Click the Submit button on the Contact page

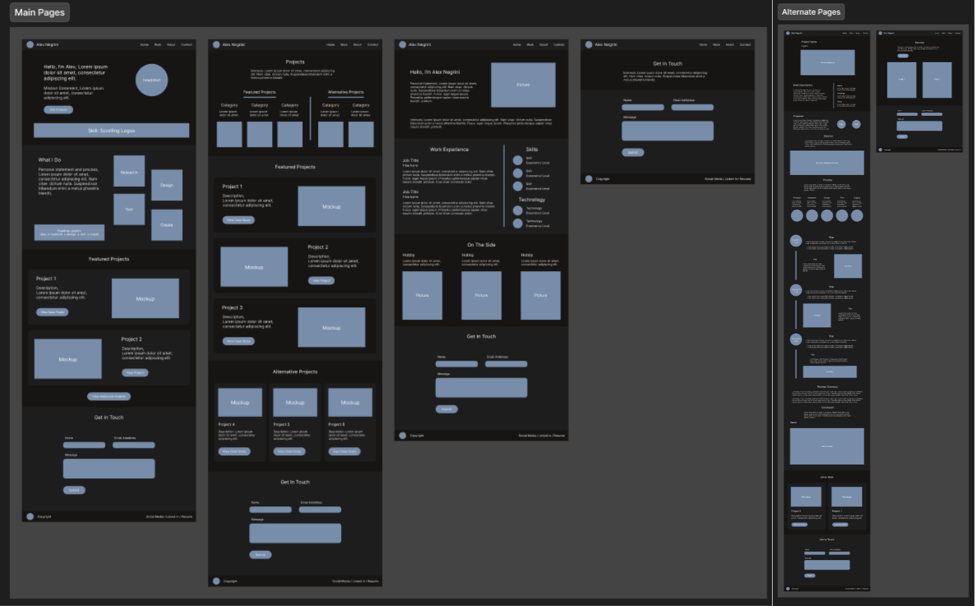633,152
